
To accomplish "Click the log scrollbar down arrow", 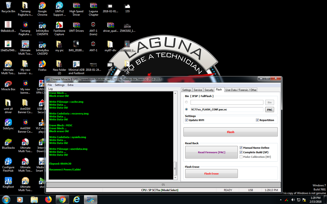I will tap(175, 177).
